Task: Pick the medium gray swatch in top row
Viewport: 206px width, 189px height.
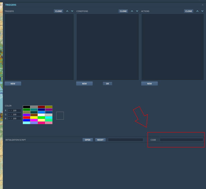Action: (34, 107)
